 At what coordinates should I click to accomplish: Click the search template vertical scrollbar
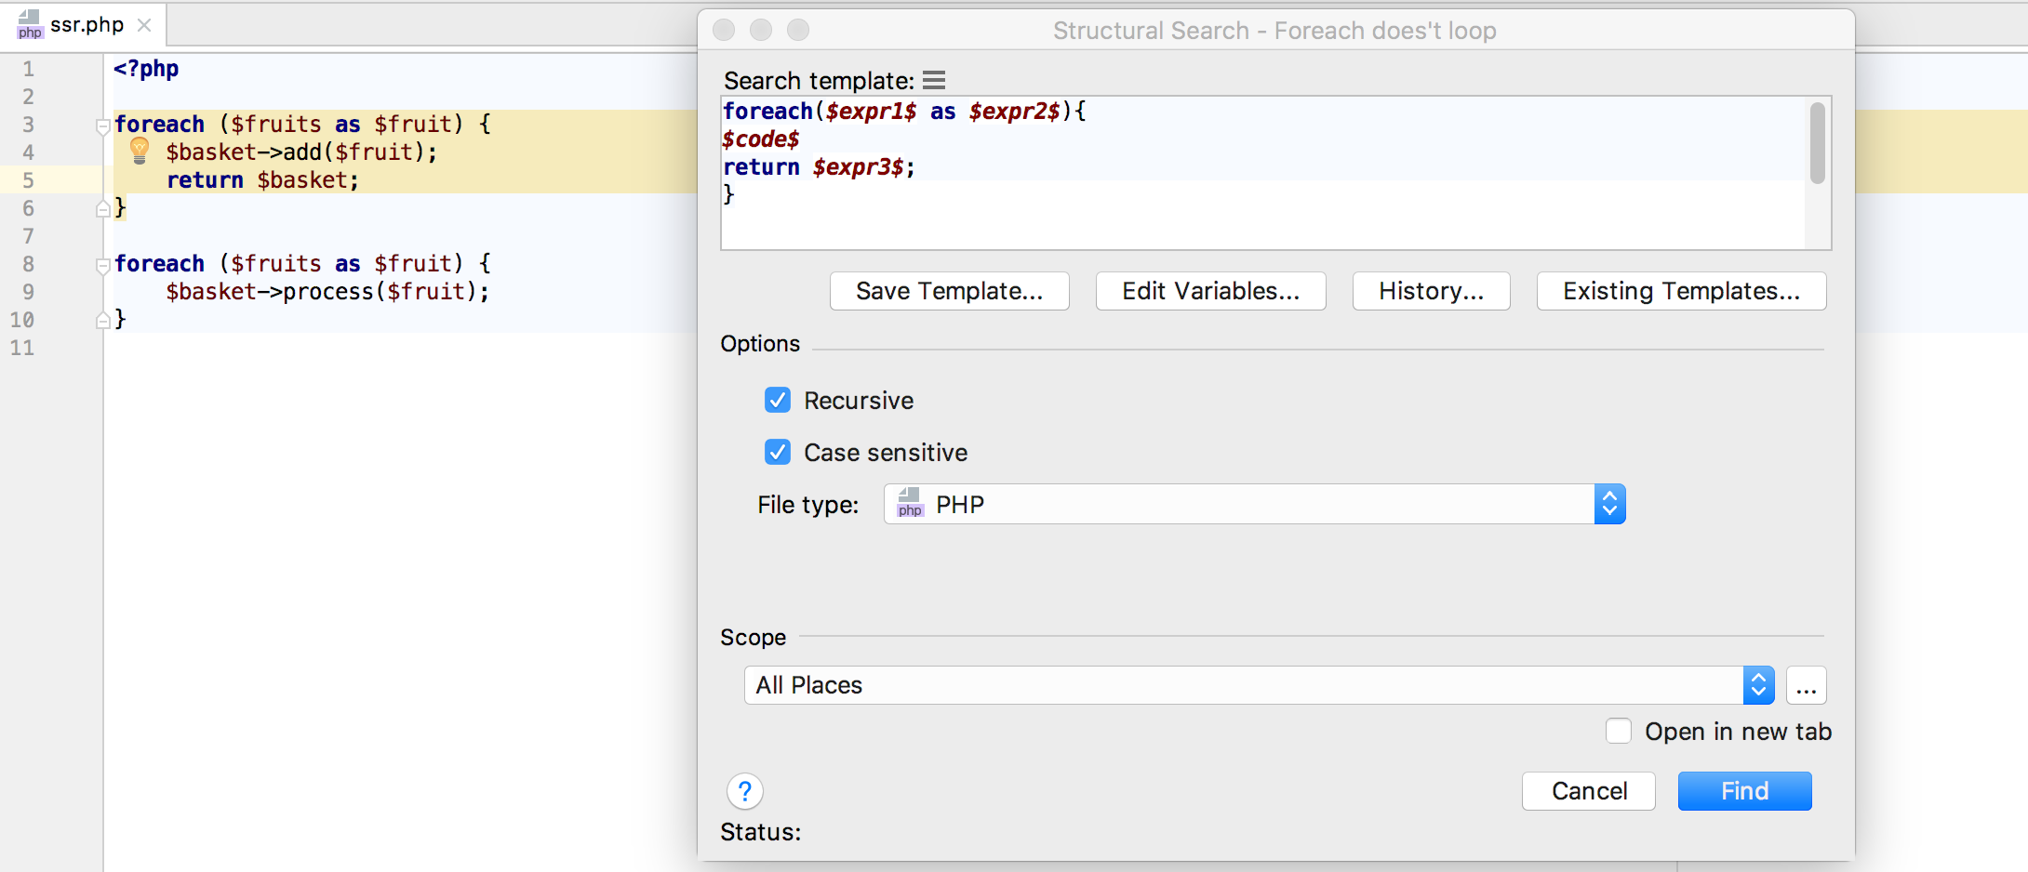(1818, 143)
